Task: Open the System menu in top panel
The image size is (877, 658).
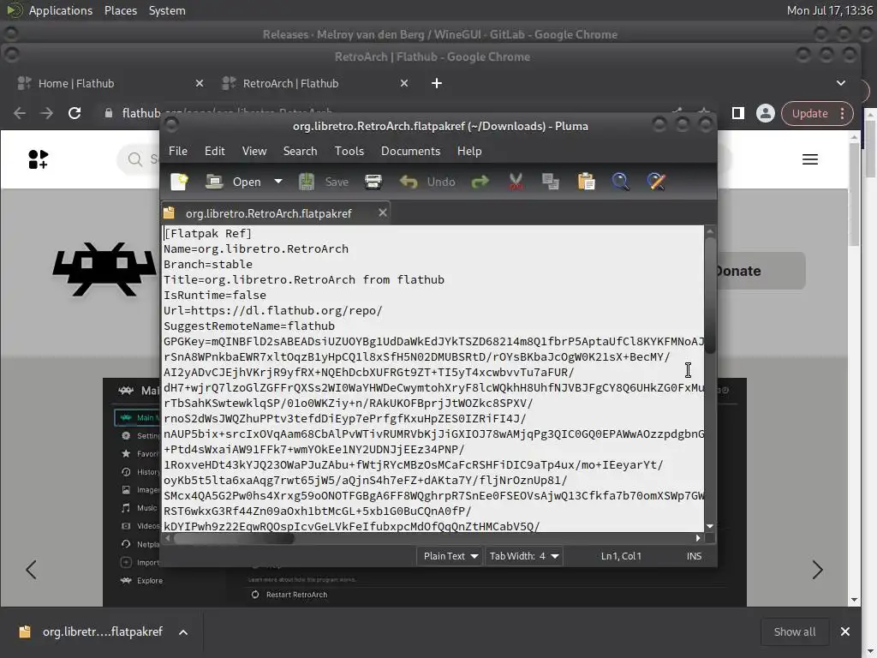Action: [x=167, y=10]
